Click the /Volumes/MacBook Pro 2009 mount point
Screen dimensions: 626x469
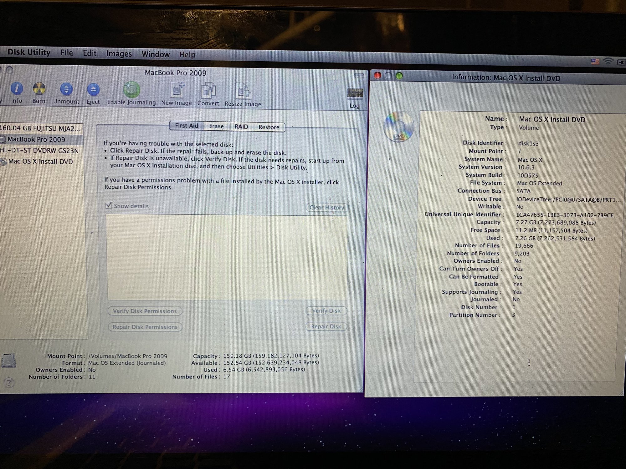point(128,356)
